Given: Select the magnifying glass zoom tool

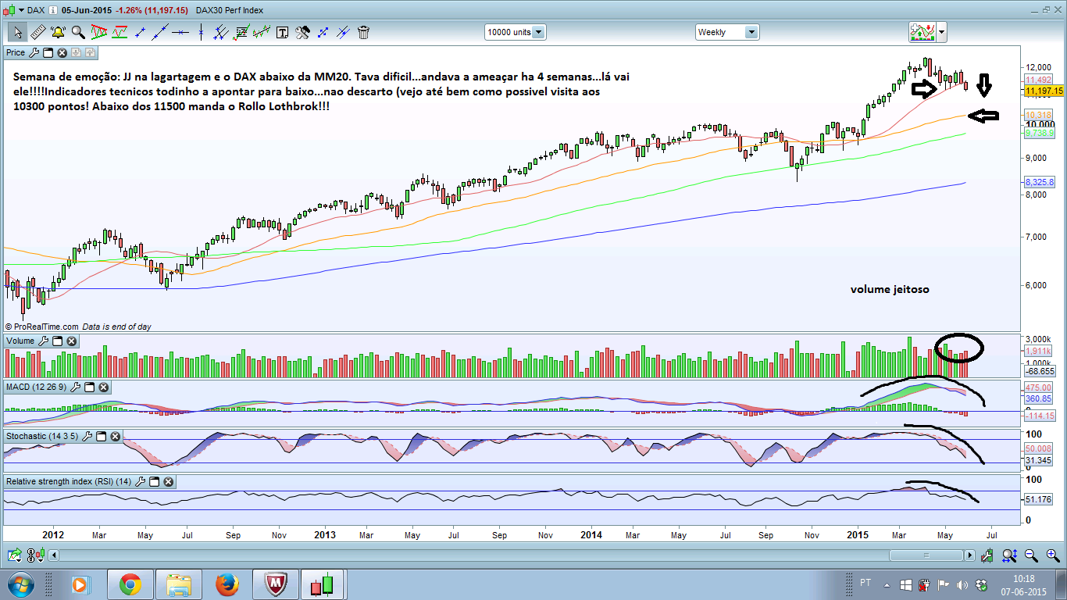Looking at the screenshot, I should coord(78,32).
